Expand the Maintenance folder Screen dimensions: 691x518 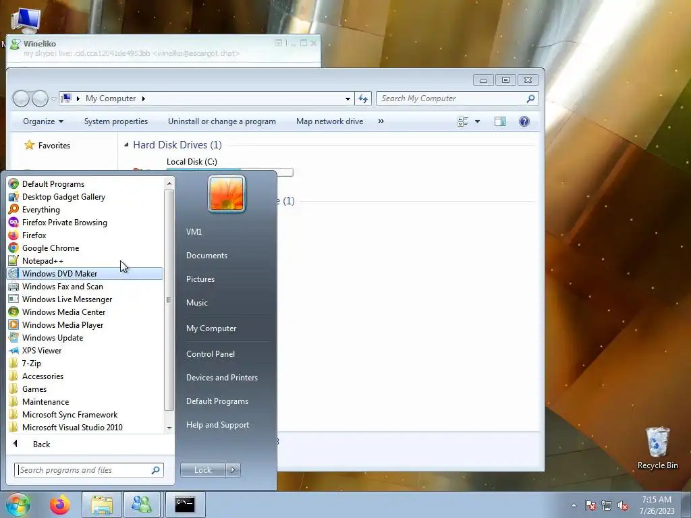pyautogui.click(x=85, y=402)
